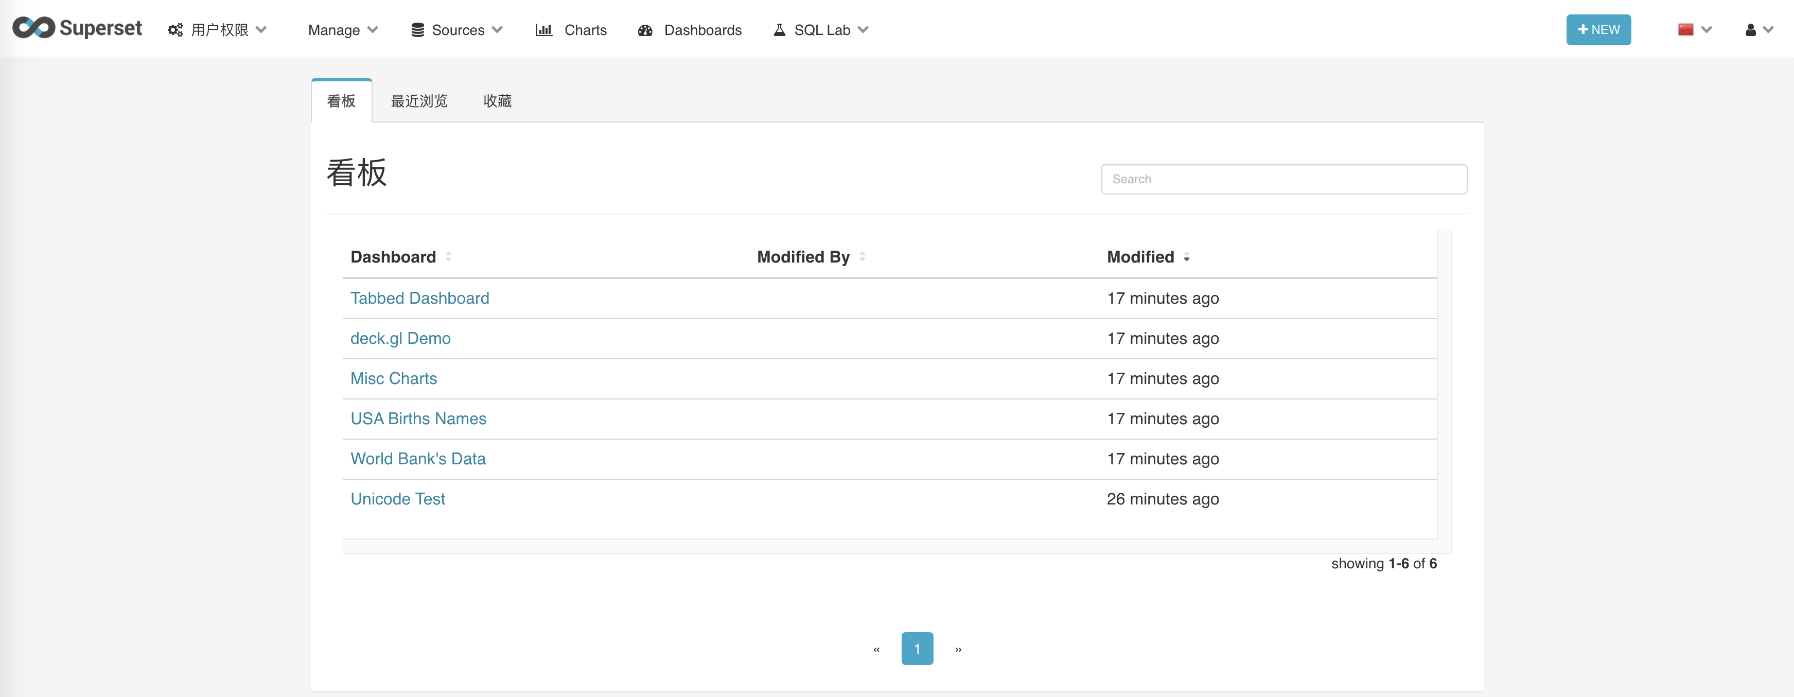
Task: Click the flask icon beside SQL Lab
Action: [780, 30]
